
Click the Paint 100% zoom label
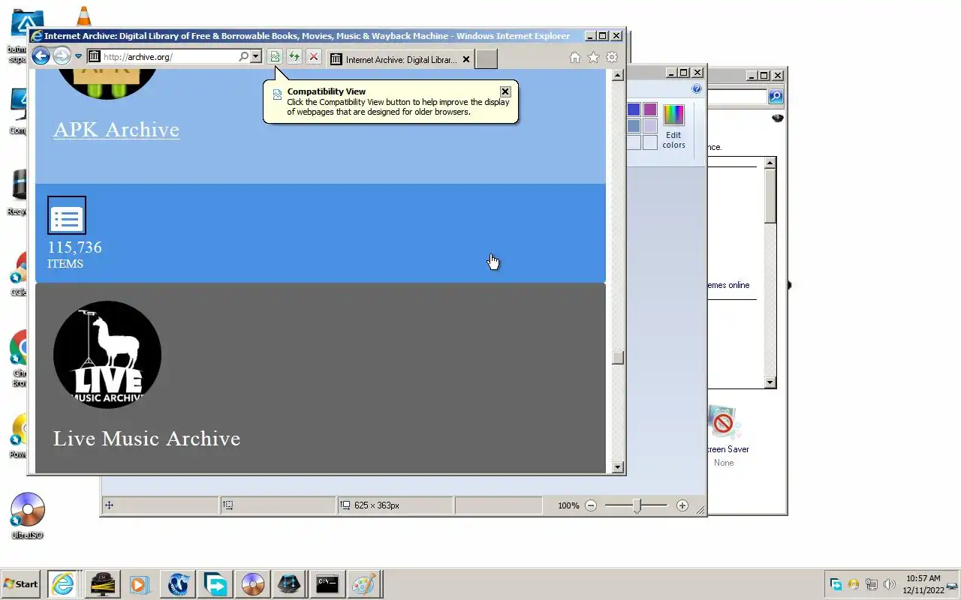(568, 505)
